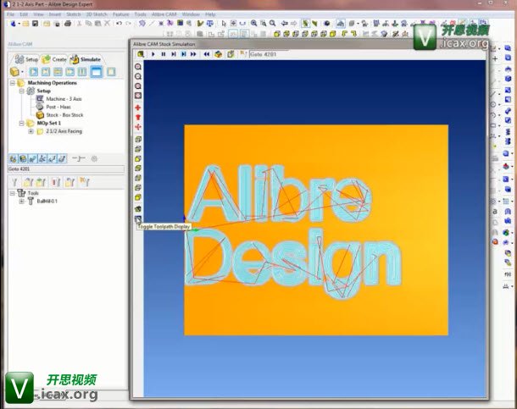The width and height of the screenshot is (517, 409).
Task: Click the Toggle Toolpath Display icon
Action: click(138, 218)
